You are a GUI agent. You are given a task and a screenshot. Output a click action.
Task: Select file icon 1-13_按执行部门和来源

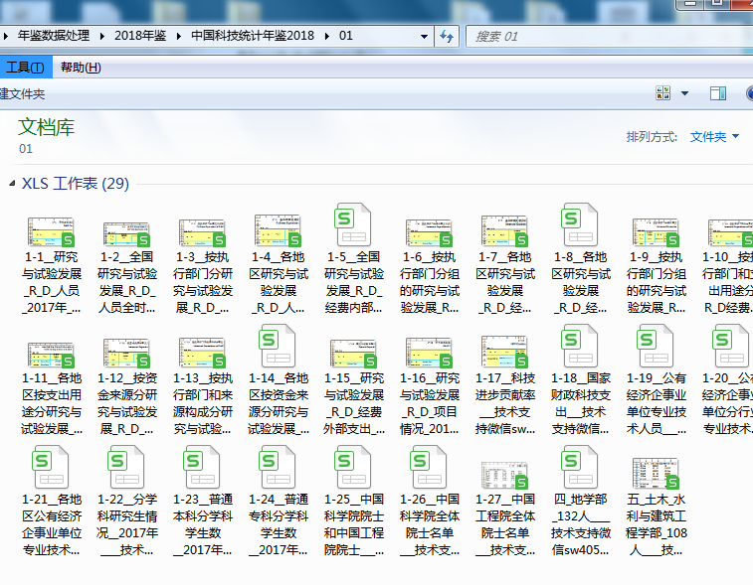coord(202,353)
